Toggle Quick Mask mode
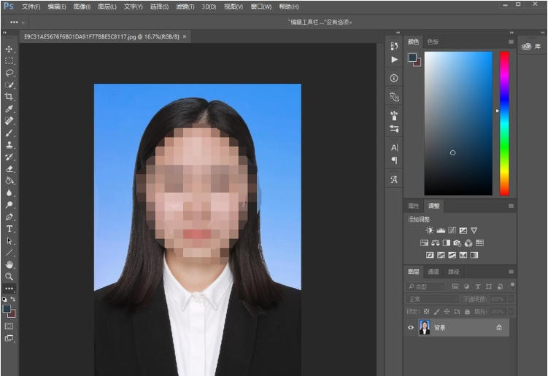Image resolution: width=548 pixels, height=376 pixels. point(9,326)
